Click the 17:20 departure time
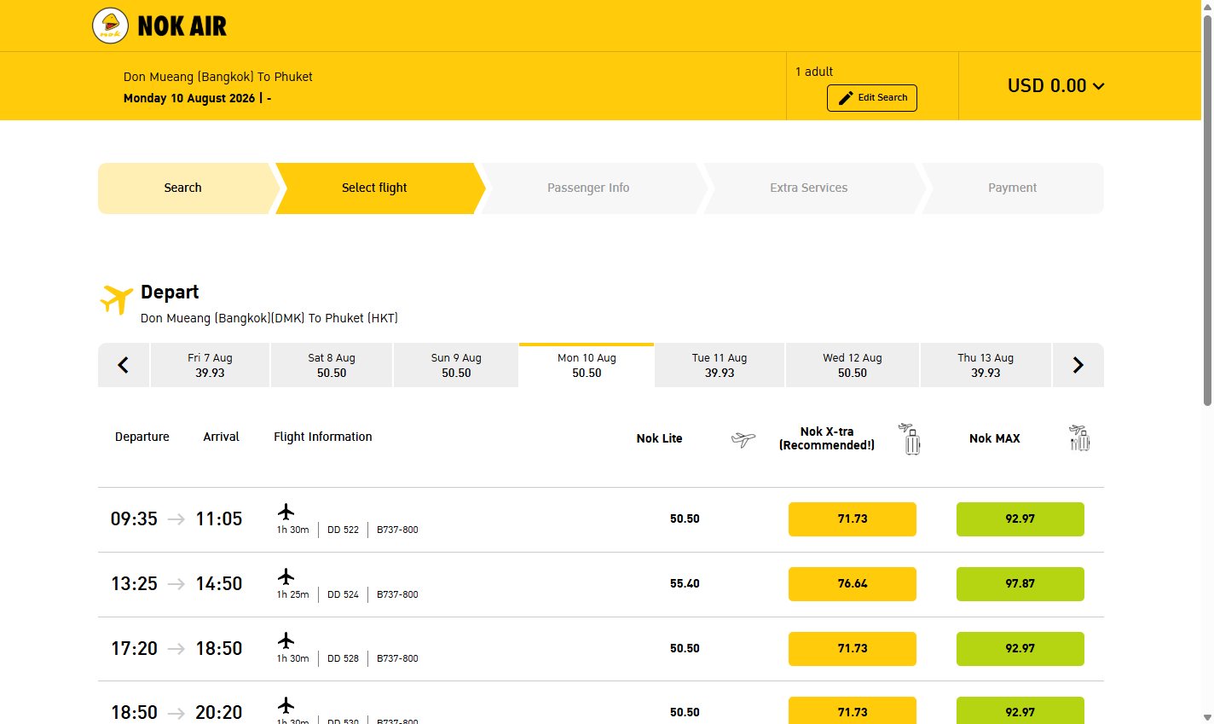This screenshot has height=724, width=1214. (134, 649)
